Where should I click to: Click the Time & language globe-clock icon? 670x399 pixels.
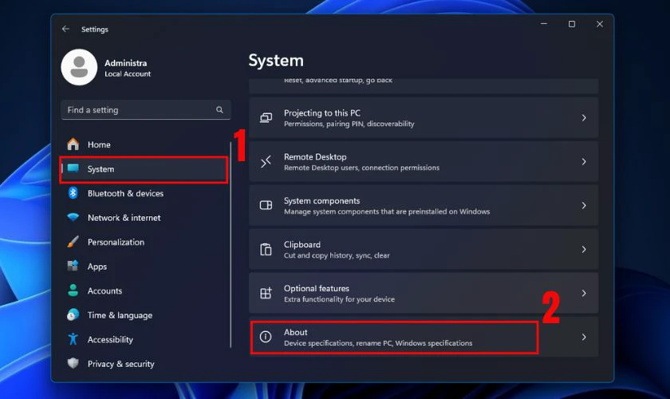coord(73,314)
